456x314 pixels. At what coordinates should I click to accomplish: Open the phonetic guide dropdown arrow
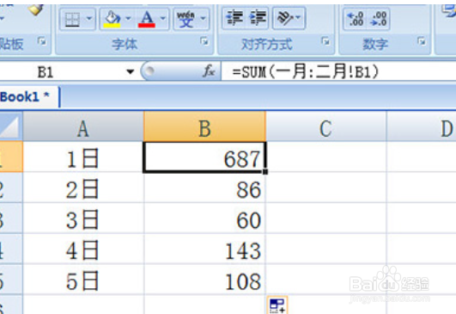(204, 18)
